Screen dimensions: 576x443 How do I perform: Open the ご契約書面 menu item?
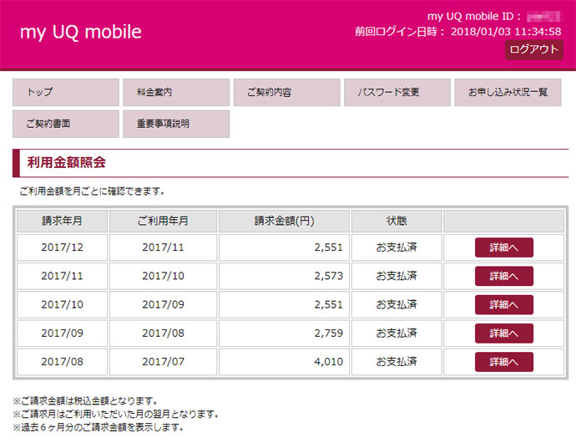tap(66, 124)
